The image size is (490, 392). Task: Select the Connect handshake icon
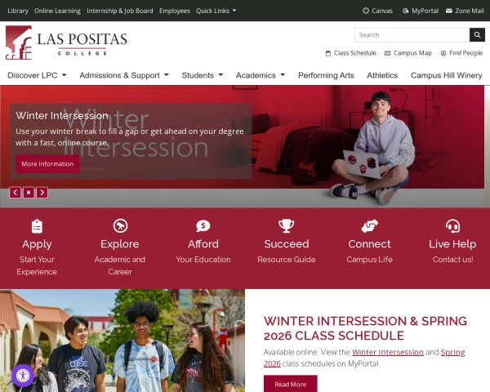(369, 225)
